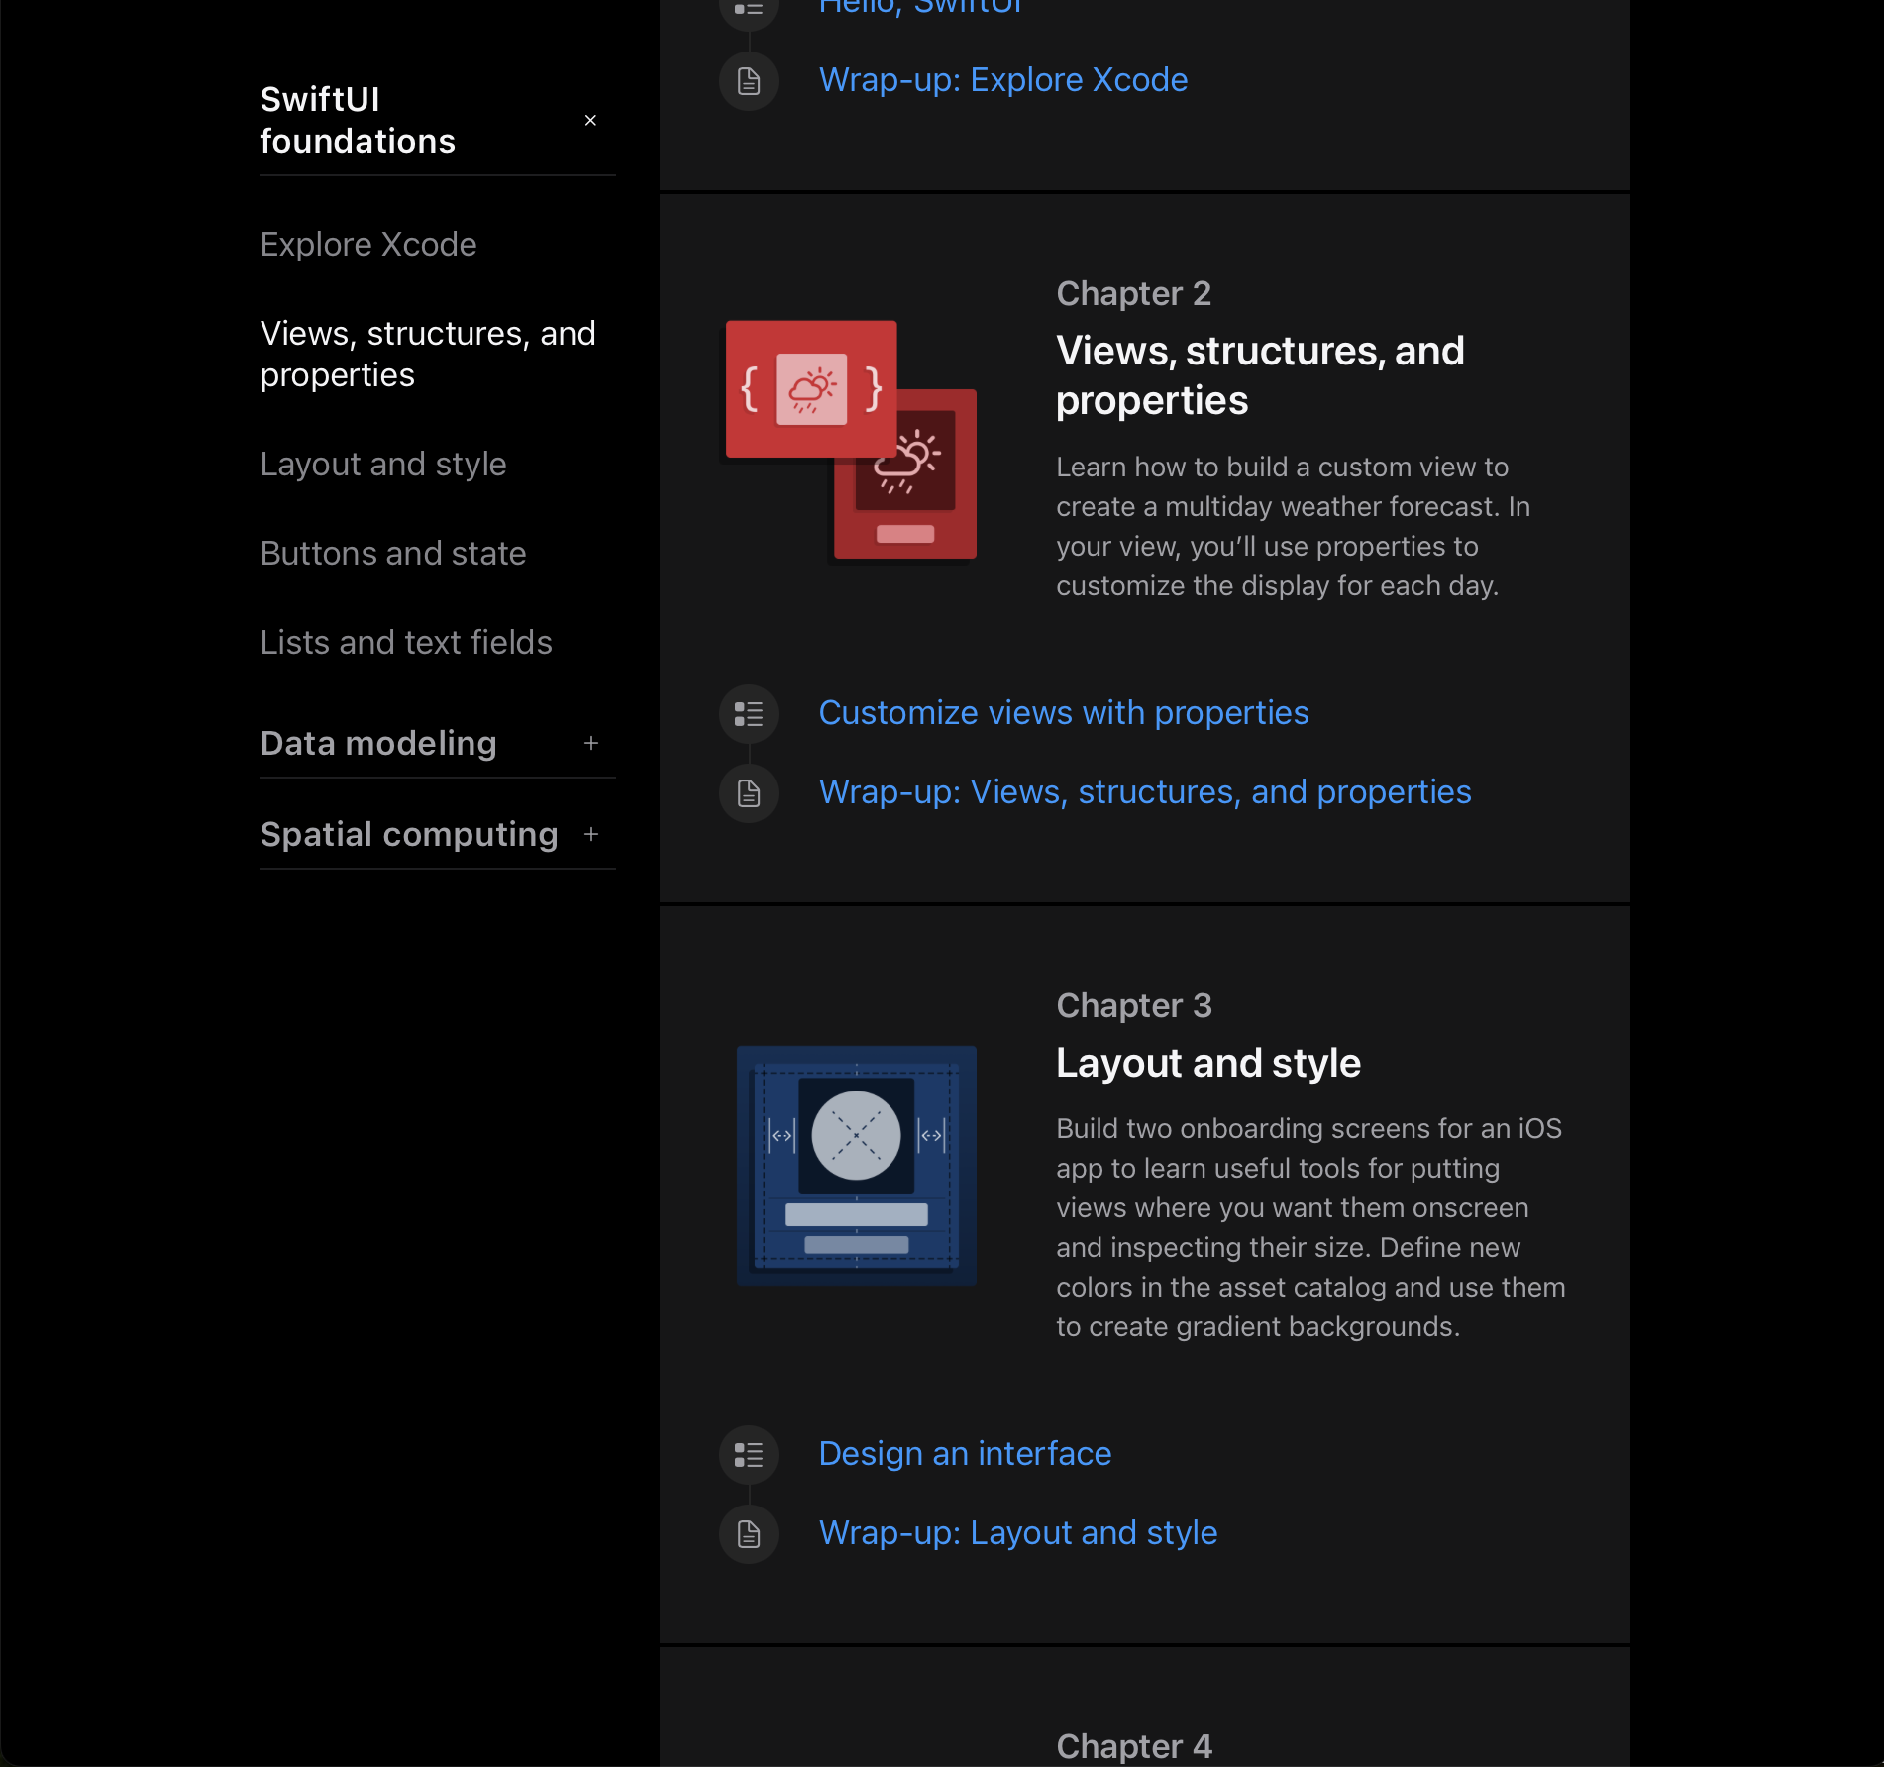This screenshot has height=1767, width=1884.
Task: Click the Chapter 3 Layout and style heading
Action: 1208,1063
